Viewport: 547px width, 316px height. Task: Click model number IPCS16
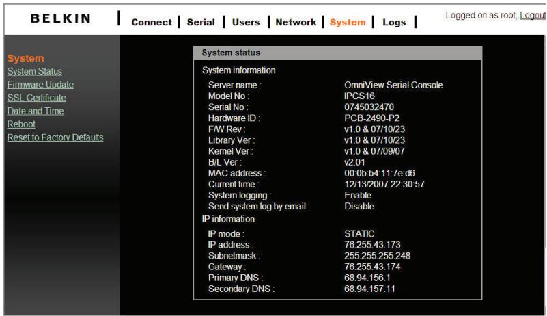[359, 96]
